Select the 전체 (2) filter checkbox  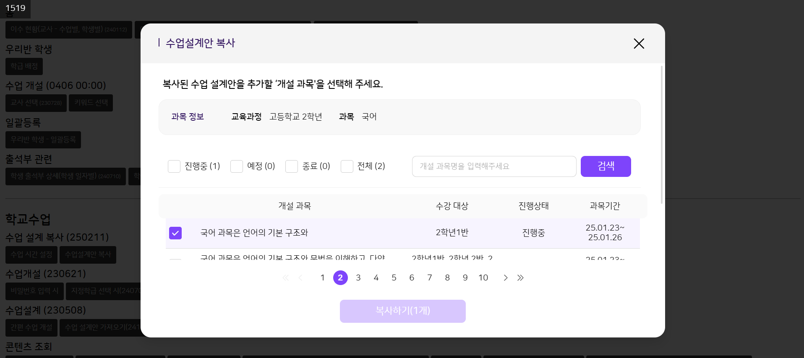(x=347, y=166)
